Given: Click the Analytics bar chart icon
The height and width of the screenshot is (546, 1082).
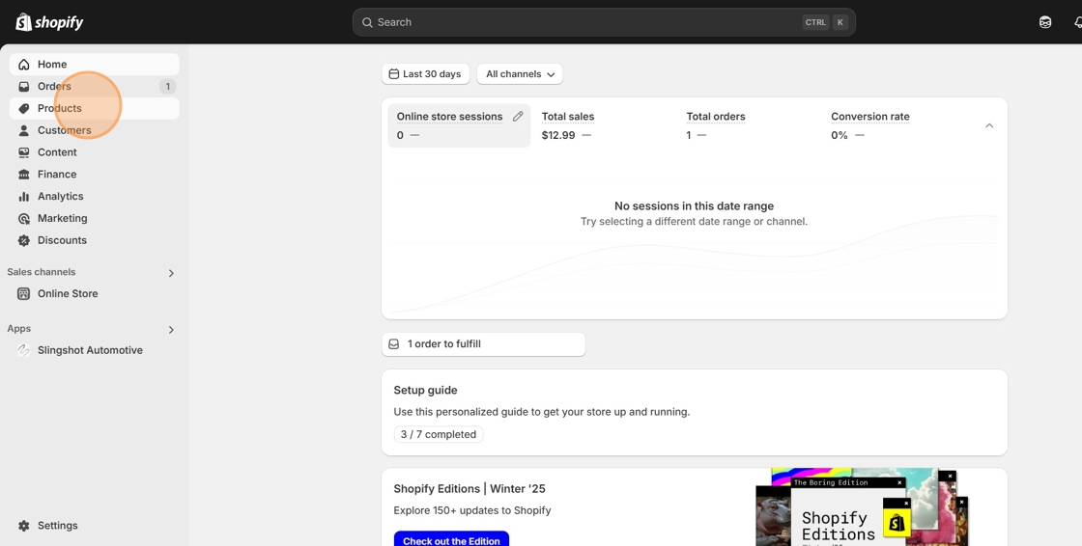Looking at the screenshot, I should click(24, 197).
